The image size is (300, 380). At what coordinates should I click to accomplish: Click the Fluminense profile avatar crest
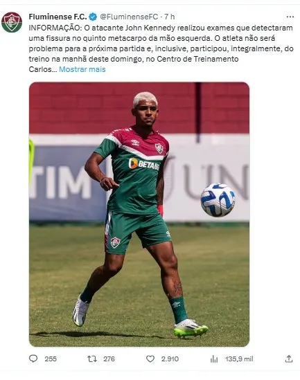tap(12, 22)
